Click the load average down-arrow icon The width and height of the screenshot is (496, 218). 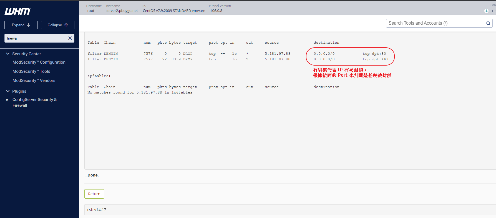[486, 11]
